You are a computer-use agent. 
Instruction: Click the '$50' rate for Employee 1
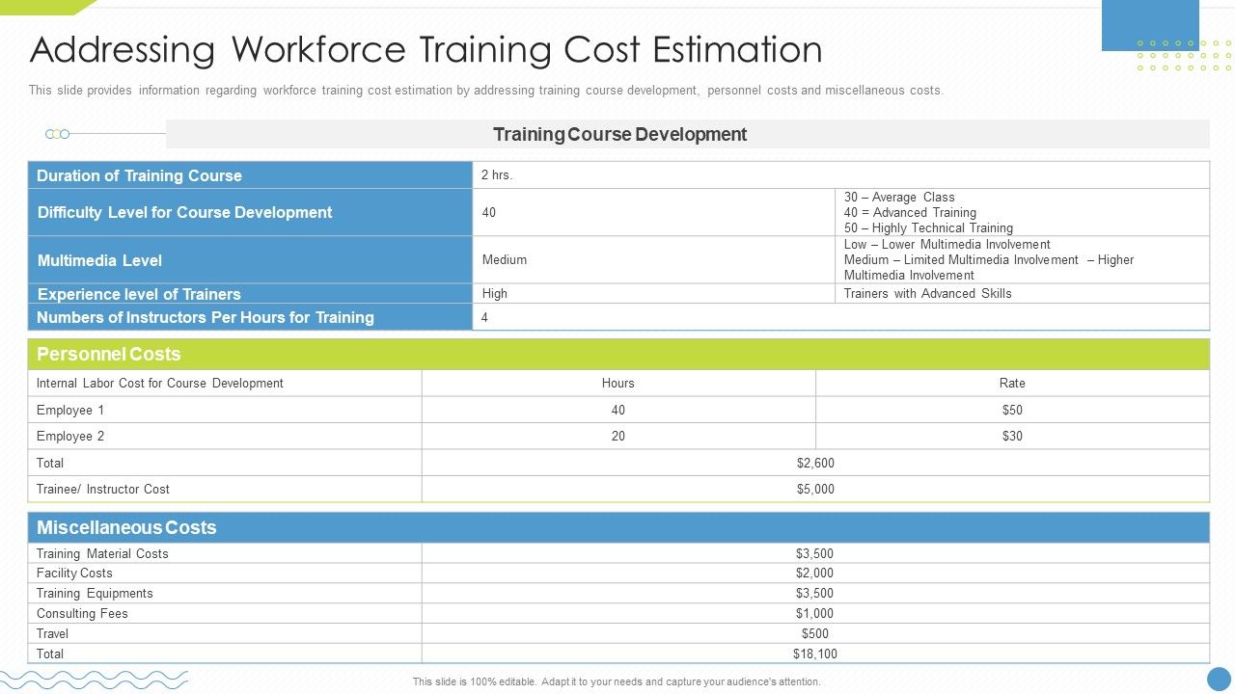point(1012,410)
